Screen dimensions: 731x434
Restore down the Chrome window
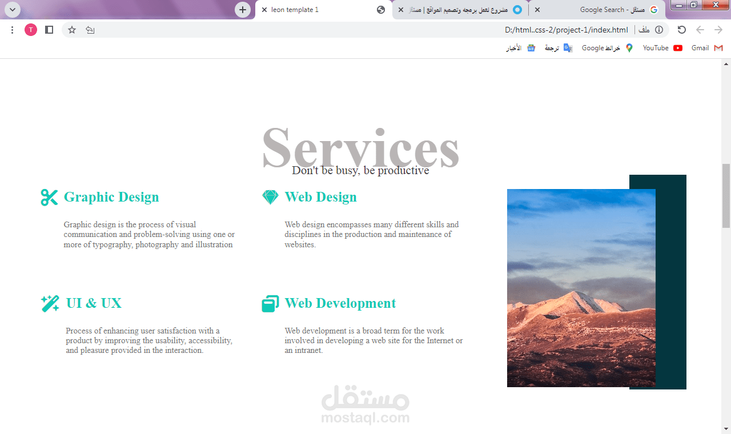693,5
